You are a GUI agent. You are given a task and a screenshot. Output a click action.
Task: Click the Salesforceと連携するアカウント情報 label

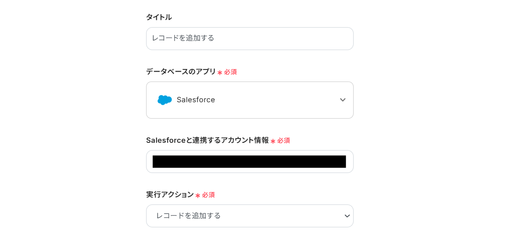207,140
